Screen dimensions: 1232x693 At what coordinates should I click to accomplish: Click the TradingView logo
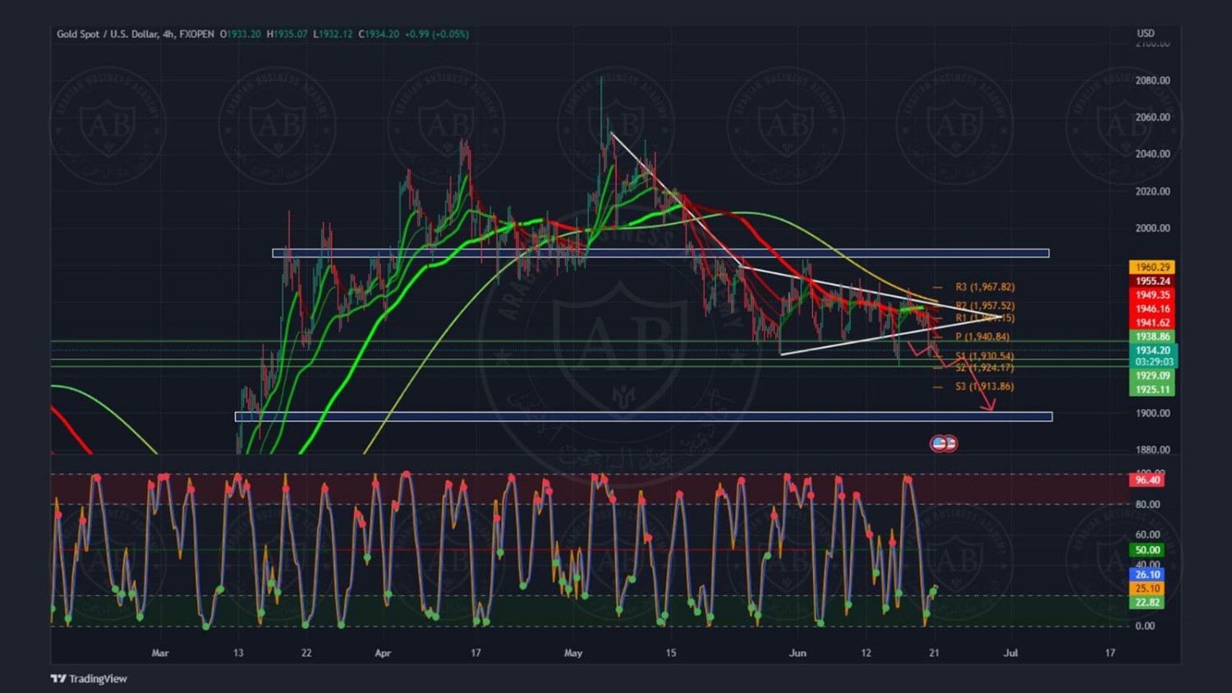[x=89, y=678]
